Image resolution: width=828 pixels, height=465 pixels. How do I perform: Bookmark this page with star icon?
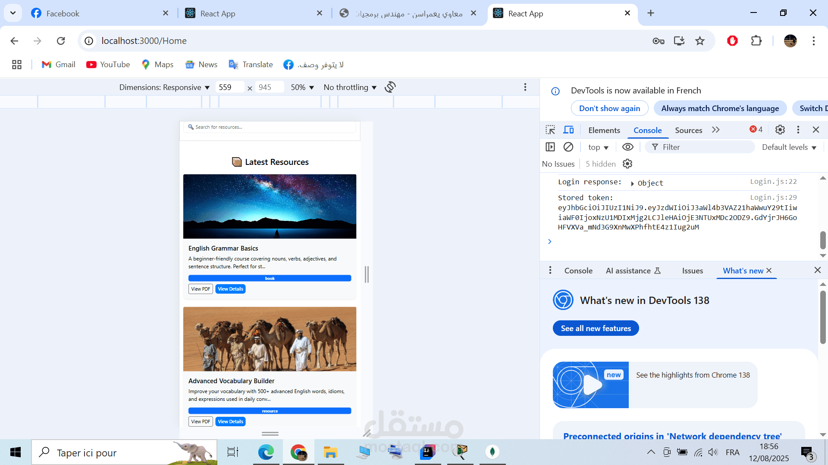coord(700,41)
